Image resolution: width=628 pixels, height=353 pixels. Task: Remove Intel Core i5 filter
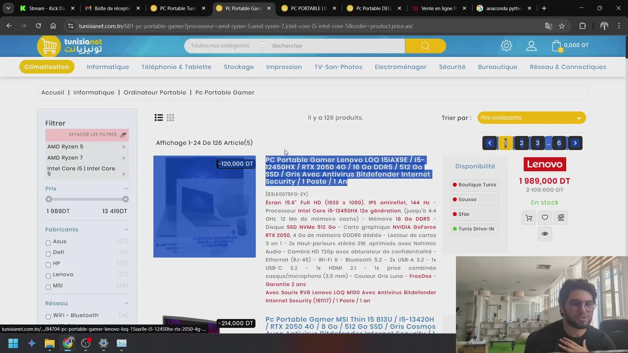(124, 174)
